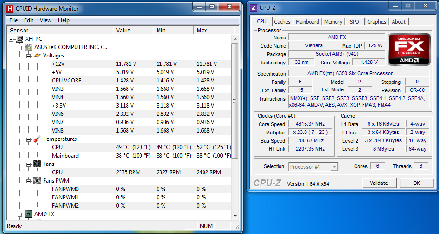Click the ASUSTeK motherboard icon
This screenshot has height=234, width=439.
pyautogui.click(x=29, y=47)
